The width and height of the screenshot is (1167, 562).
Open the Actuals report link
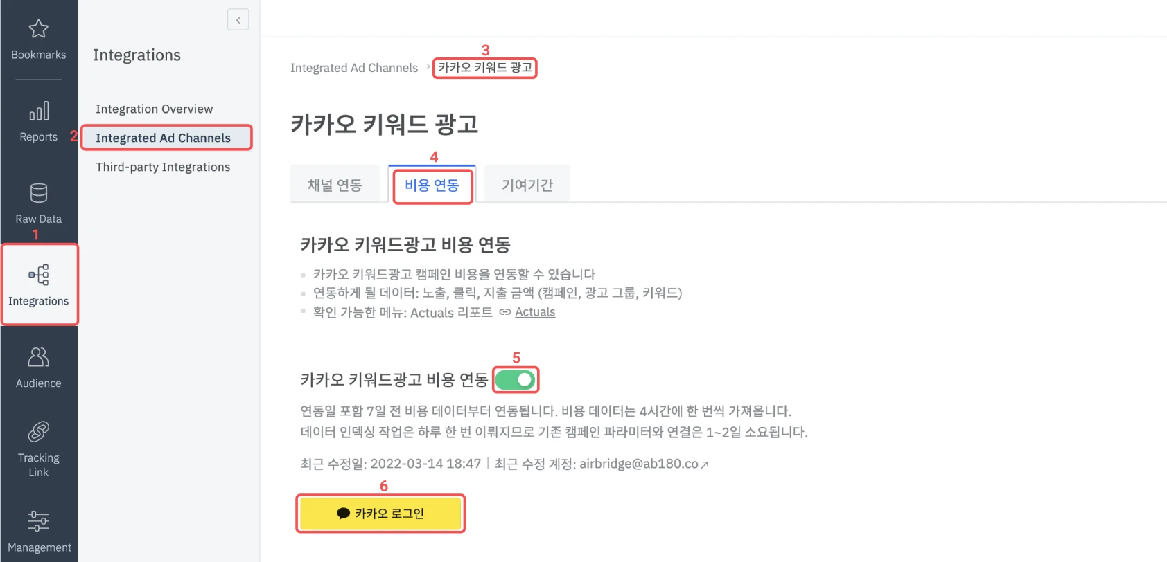535,312
